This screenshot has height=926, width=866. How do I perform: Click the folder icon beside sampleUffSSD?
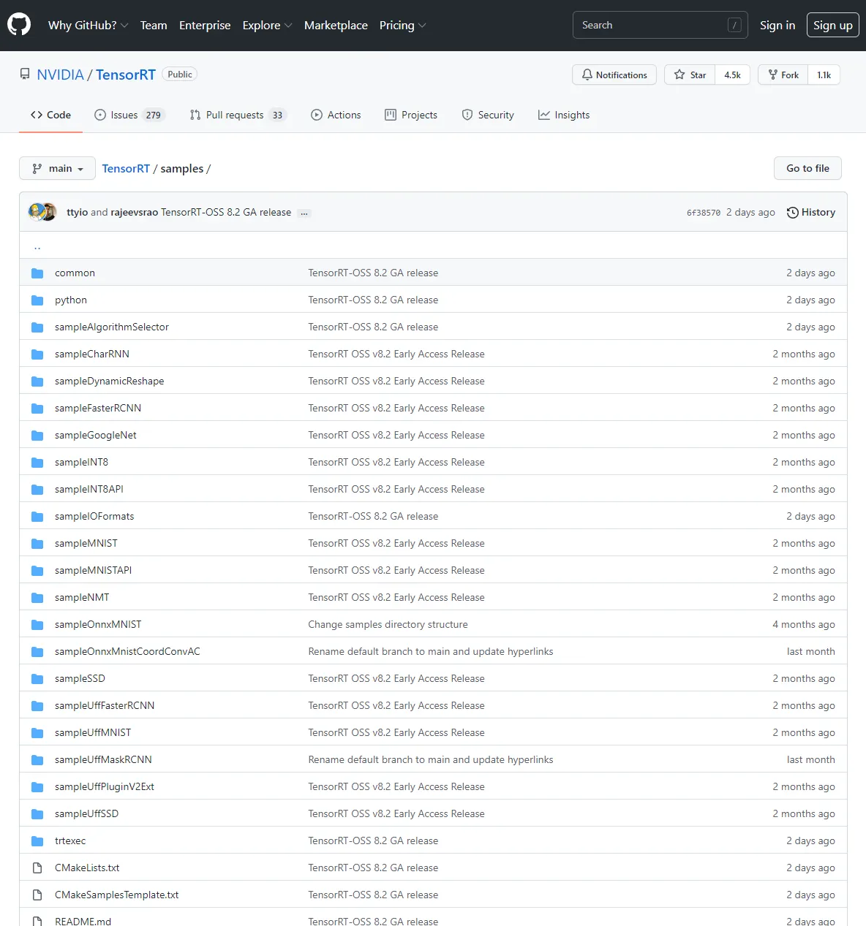click(x=37, y=814)
